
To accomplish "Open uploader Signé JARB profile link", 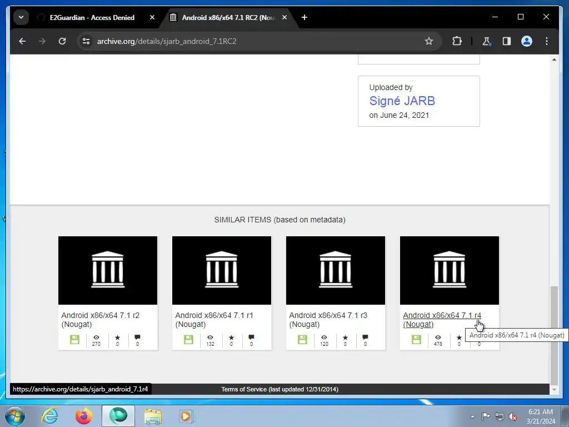I will (x=402, y=101).
